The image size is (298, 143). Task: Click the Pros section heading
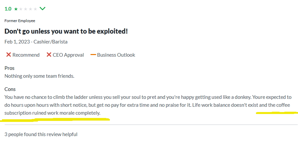point(9,68)
